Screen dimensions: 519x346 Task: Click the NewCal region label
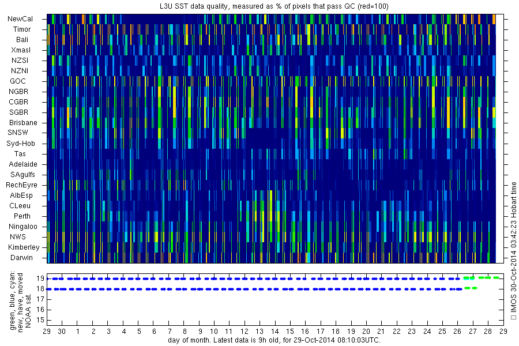click(x=20, y=19)
